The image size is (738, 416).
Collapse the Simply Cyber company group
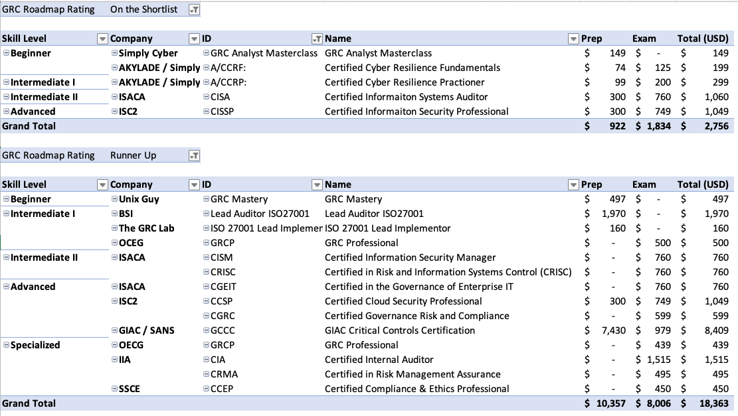114,53
